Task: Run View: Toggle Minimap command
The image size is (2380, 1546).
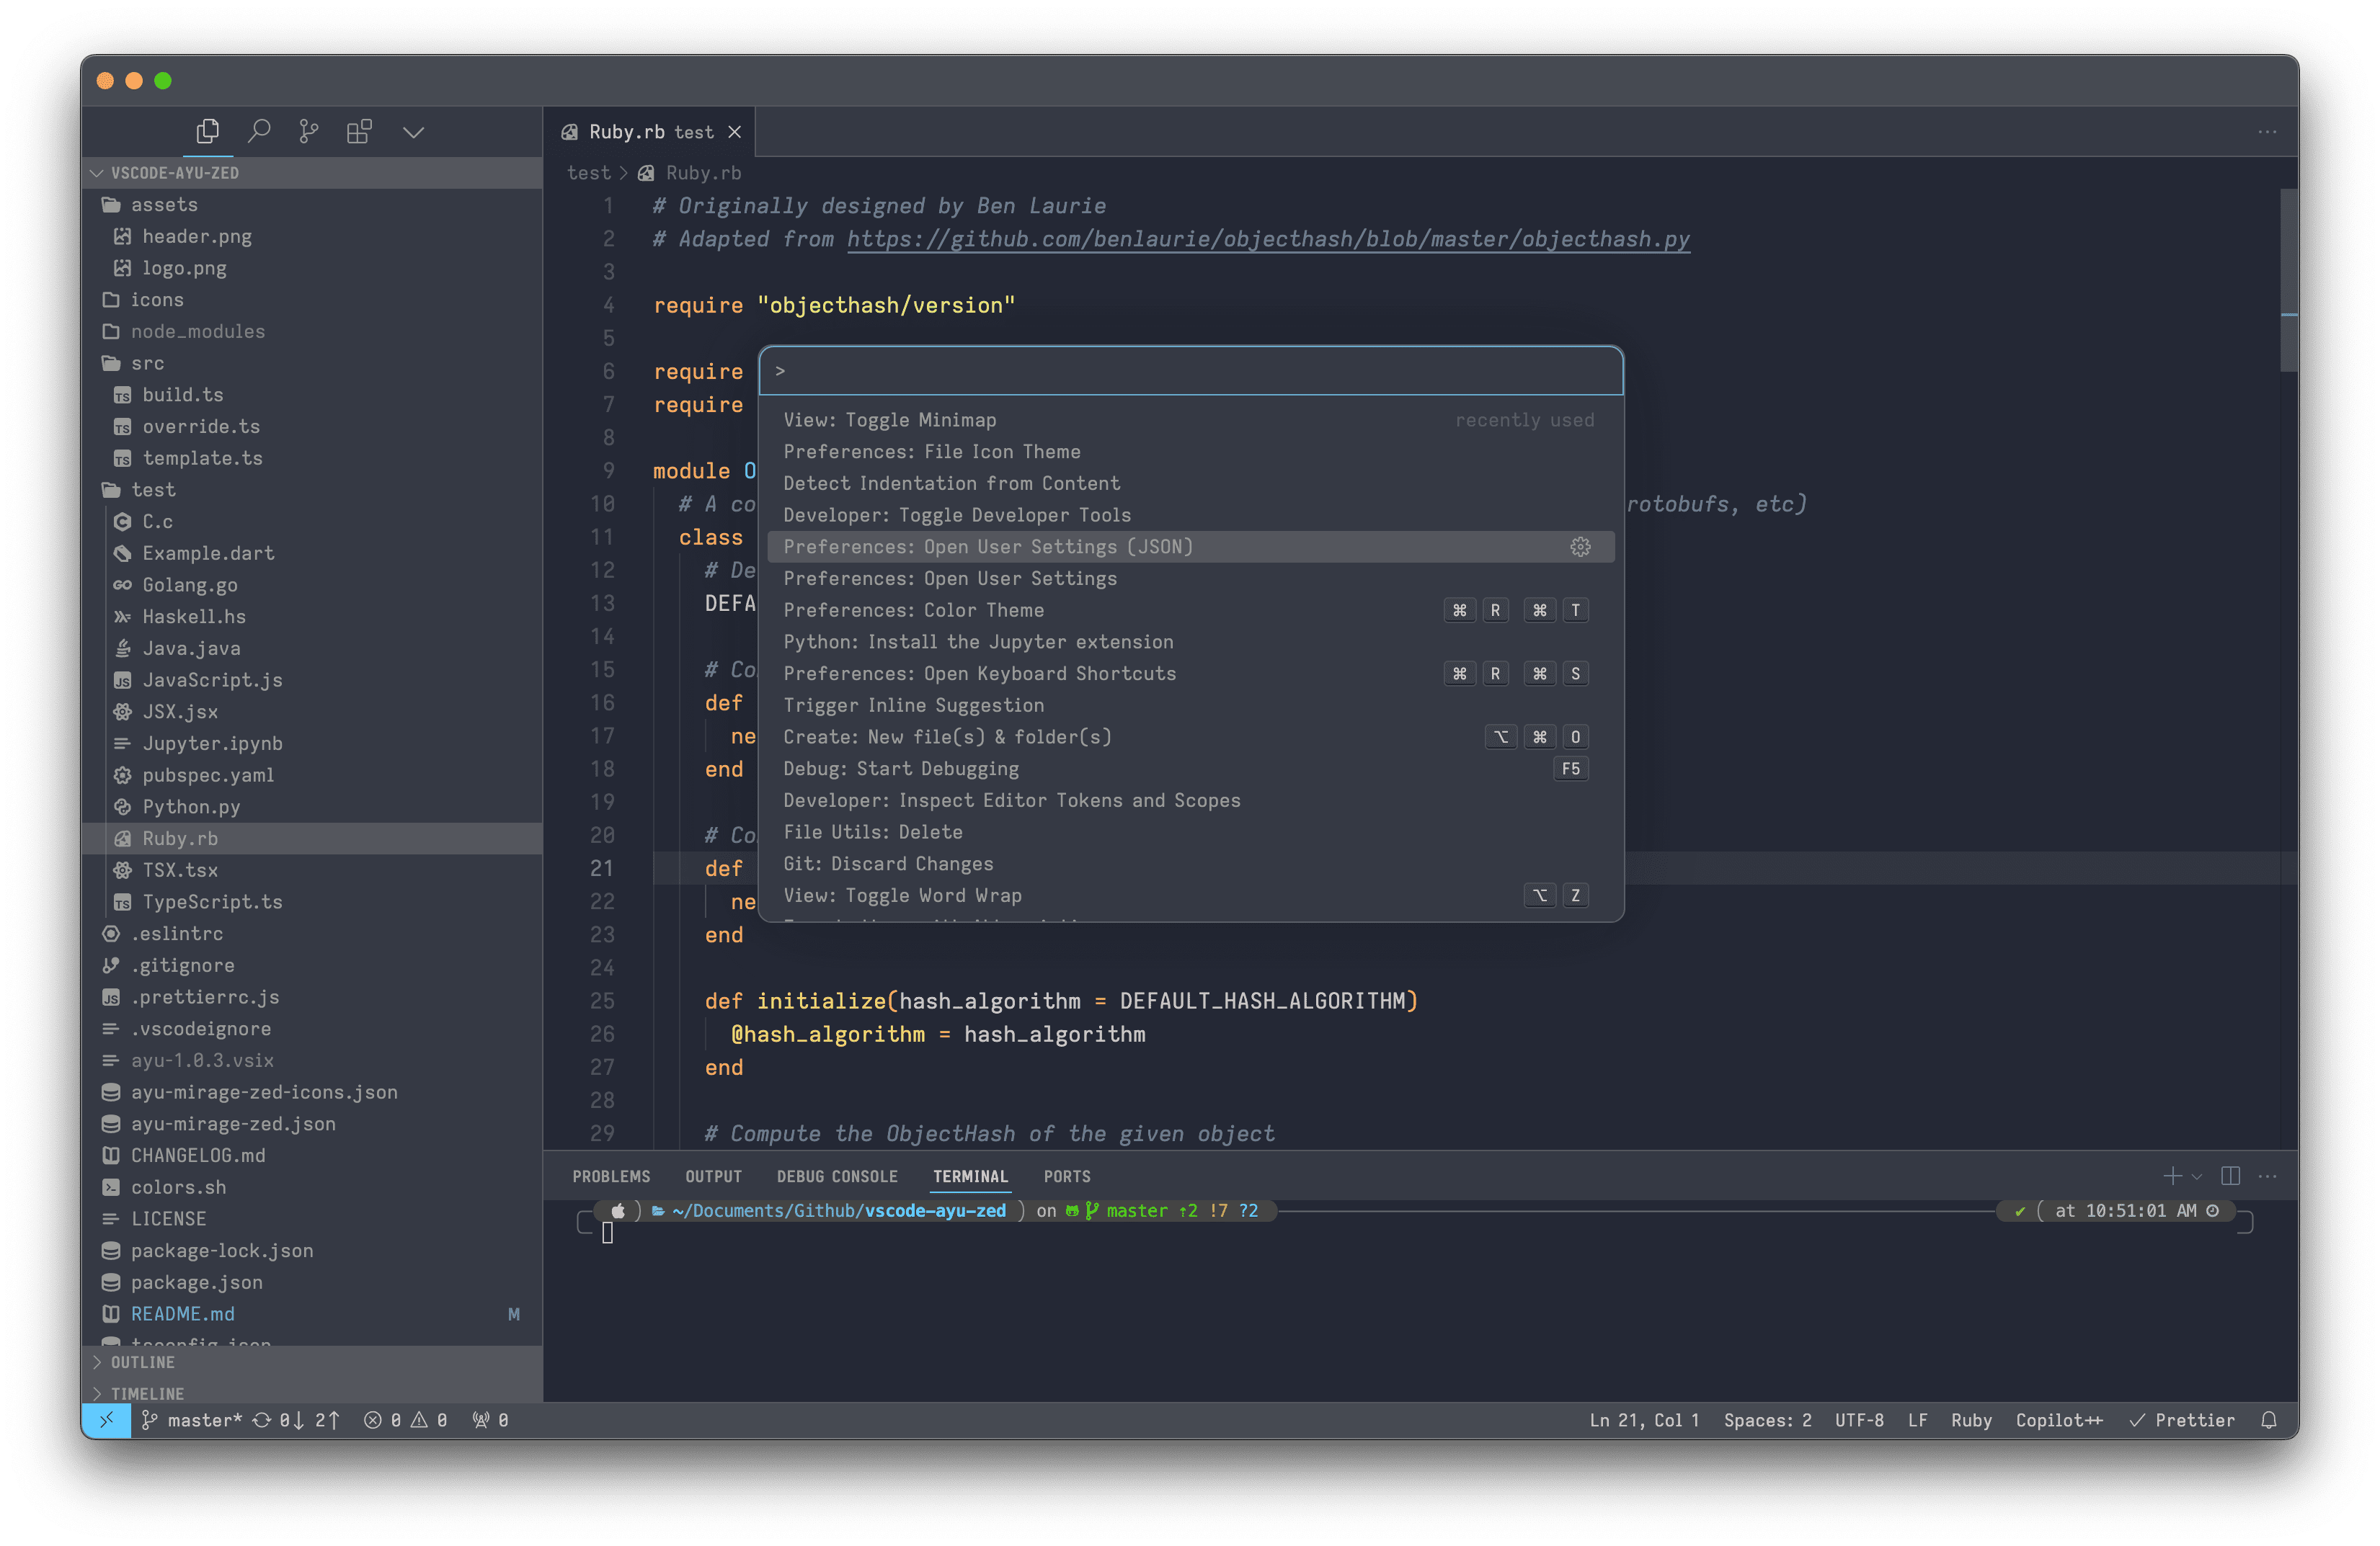Action: tap(890, 420)
